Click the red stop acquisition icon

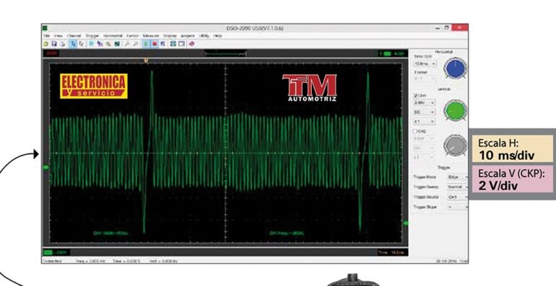[x=155, y=44]
